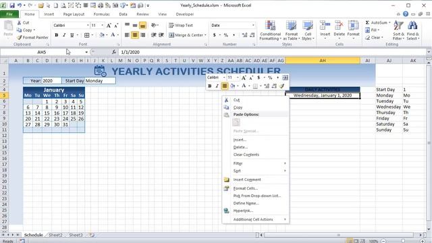This screenshot has width=432, height=243.
Task: Click the Insert Worksheet icon after Sheet3
Action: tap(92, 235)
